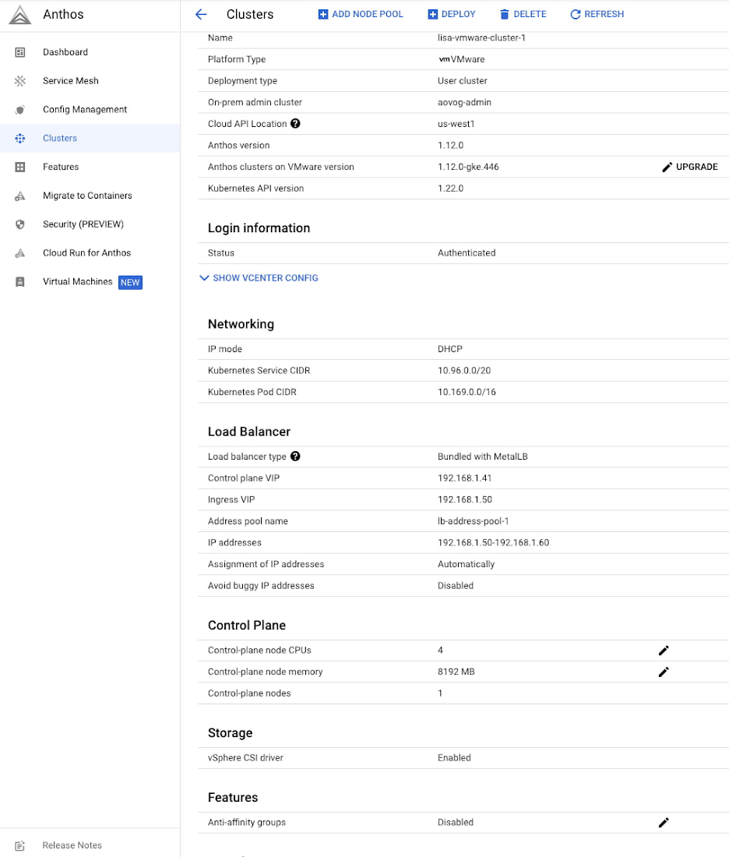Click the Release Notes icon
Image resolution: width=729 pixels, height=857 pixels.
20,845
